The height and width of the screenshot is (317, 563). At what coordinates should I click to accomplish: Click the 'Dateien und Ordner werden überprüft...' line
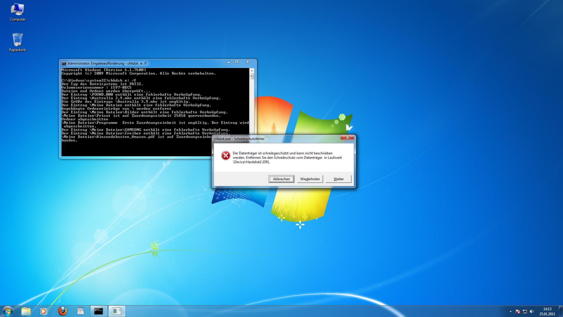pos(106,91)
